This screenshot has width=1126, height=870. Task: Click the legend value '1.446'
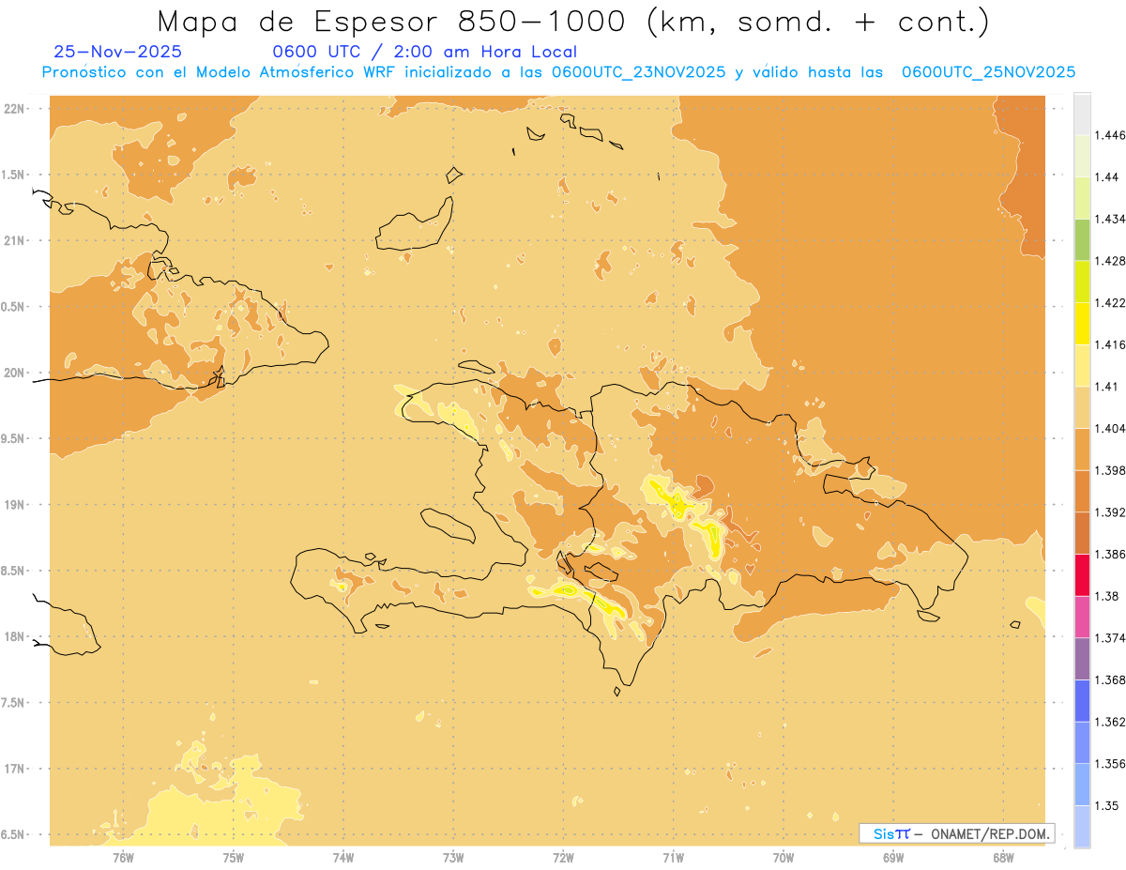(1111, 135)
